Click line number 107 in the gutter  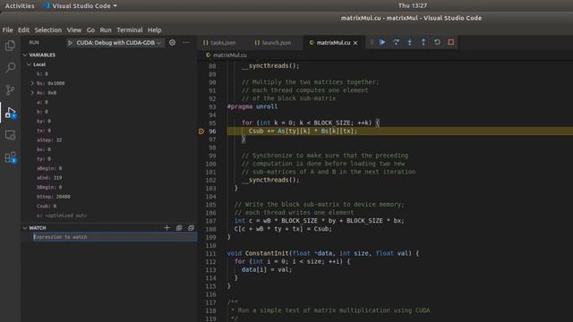[x=210, y=221]
